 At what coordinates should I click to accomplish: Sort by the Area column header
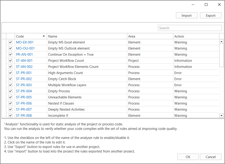click(150, 36)
